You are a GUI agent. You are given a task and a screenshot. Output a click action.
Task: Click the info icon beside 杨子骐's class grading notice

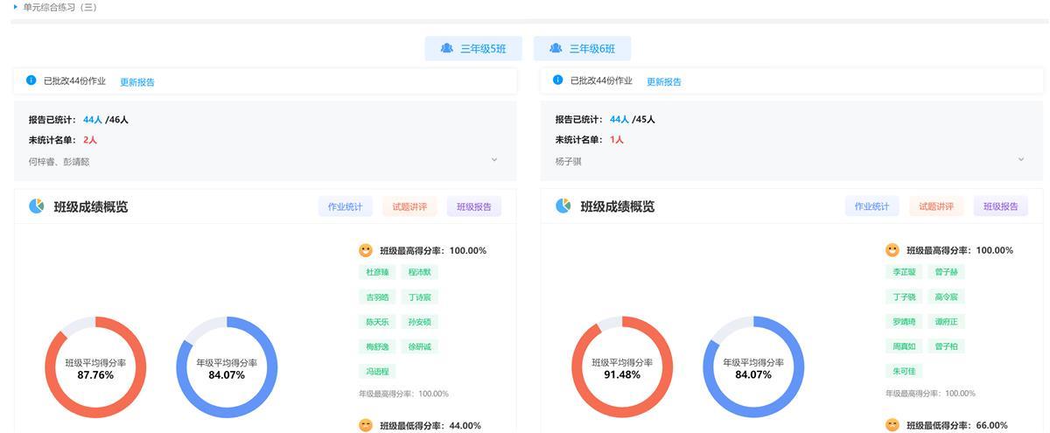coord(558,80)
